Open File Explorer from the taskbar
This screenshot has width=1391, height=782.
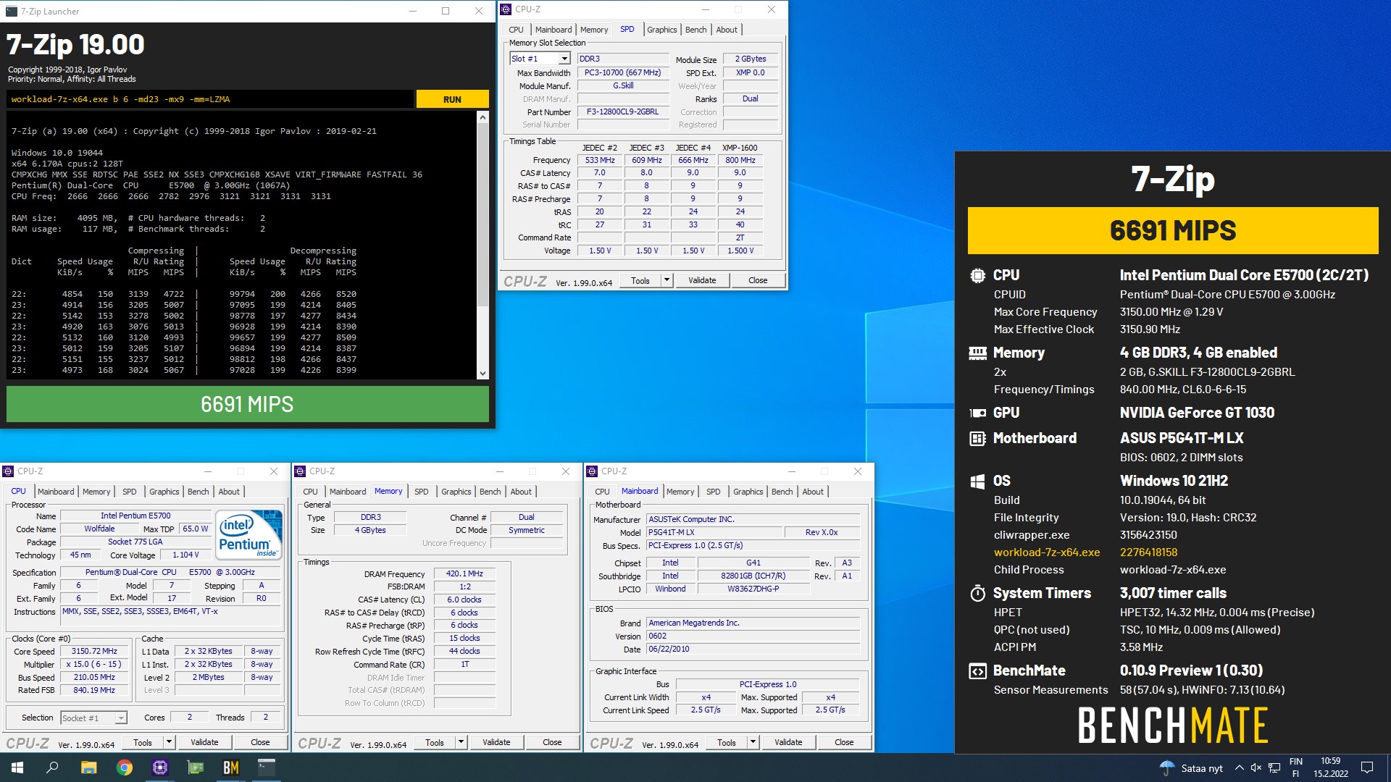click(x=88, y=768)
